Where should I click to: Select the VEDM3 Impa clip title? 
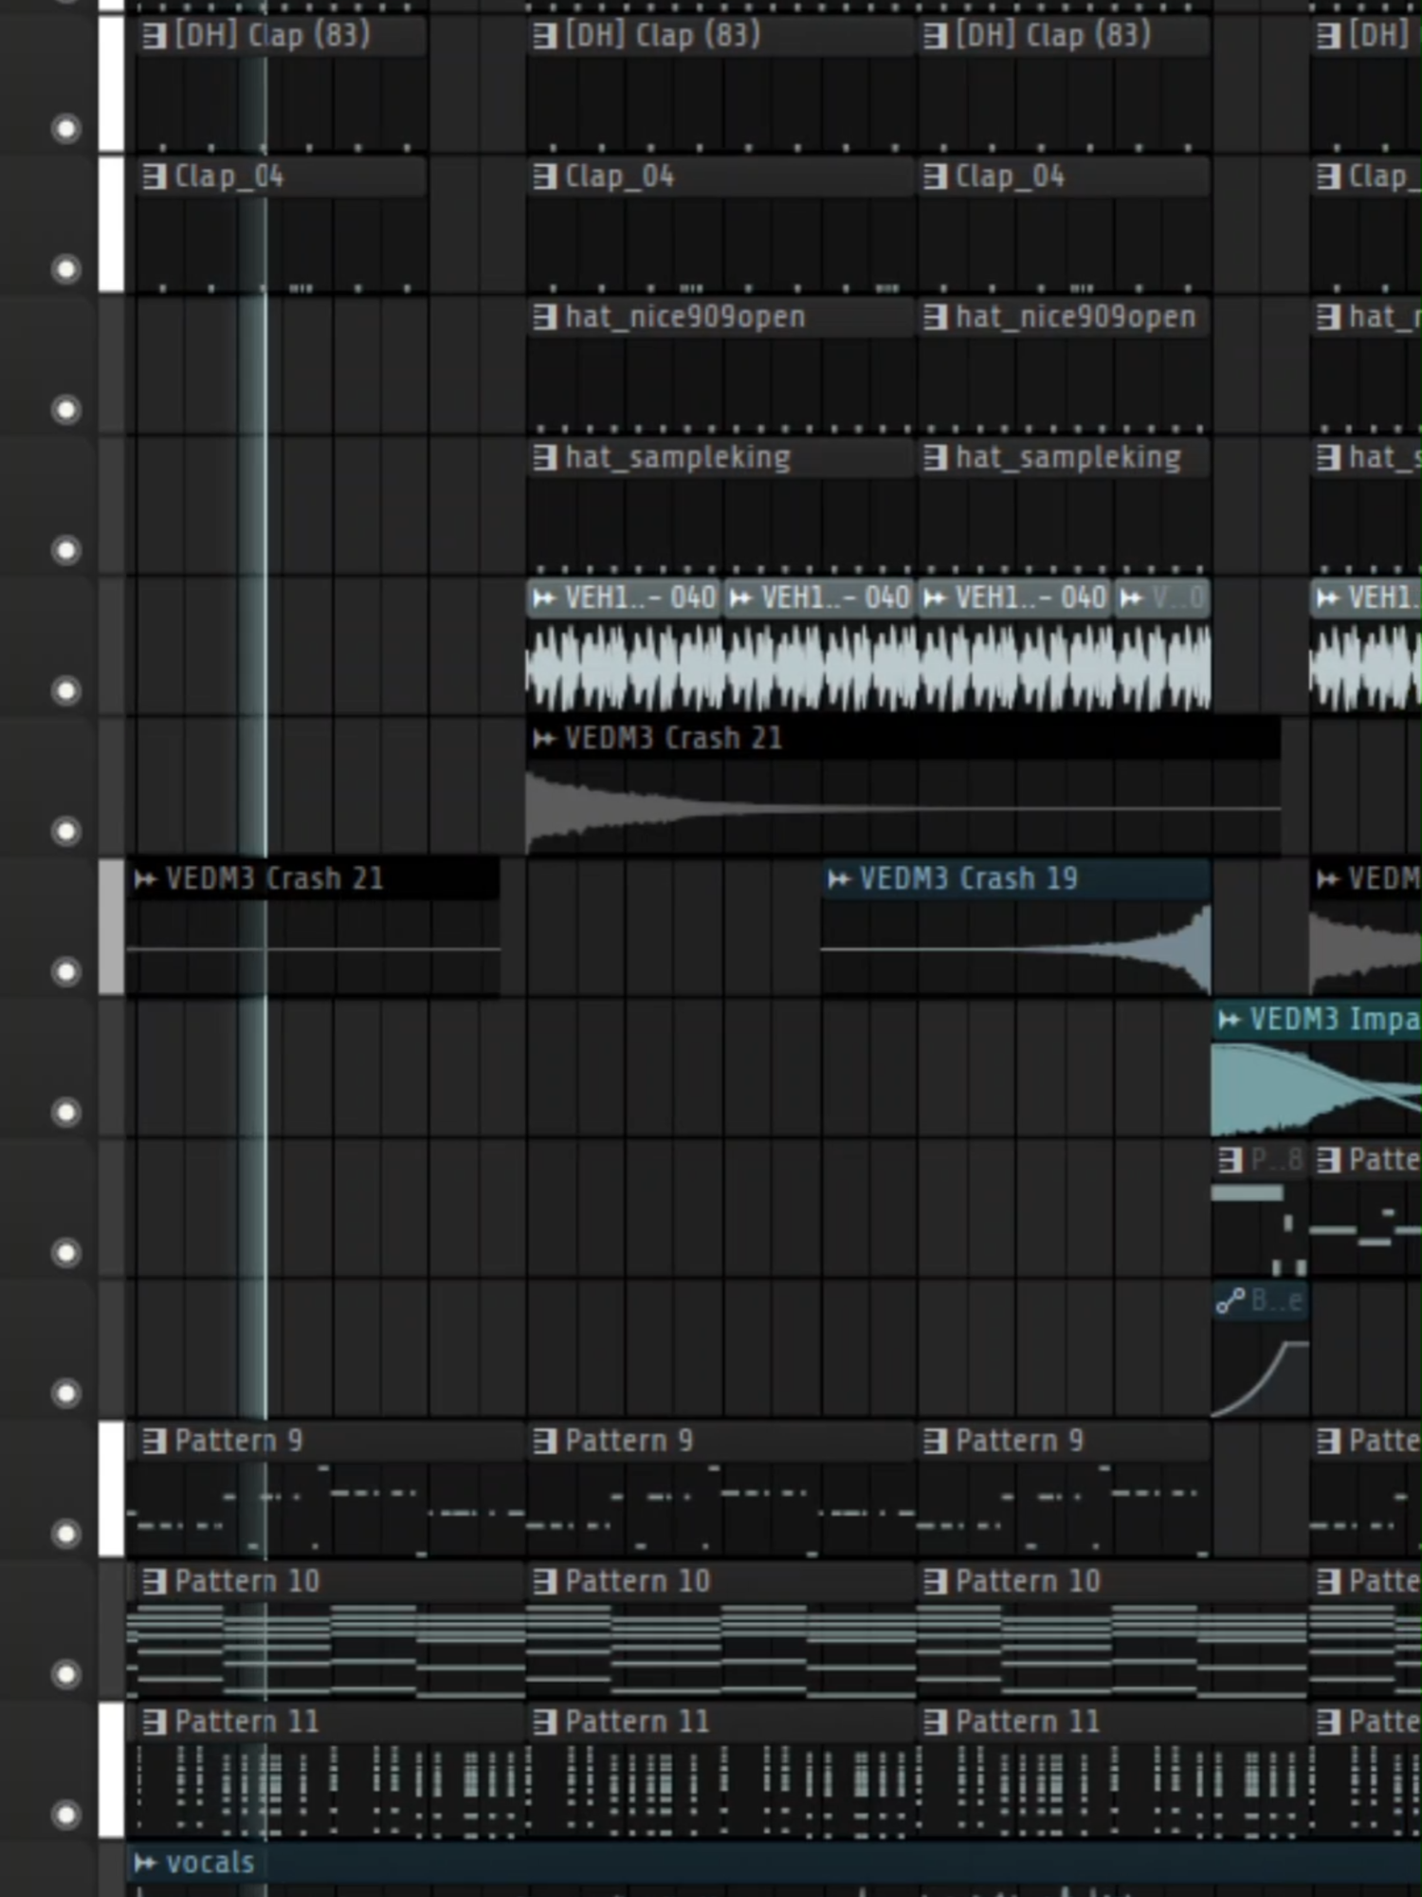pyautogui.click(x=1336, y=1020)
